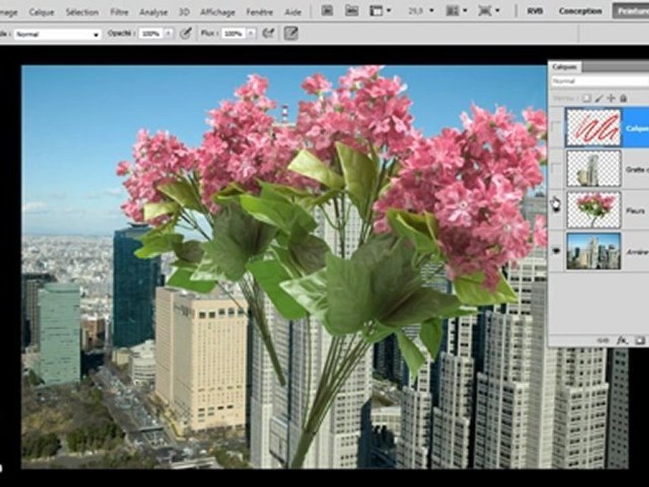Click the link layers icon in the panel footer
This screenshot has width=649, height=487.
coord(602,340)
